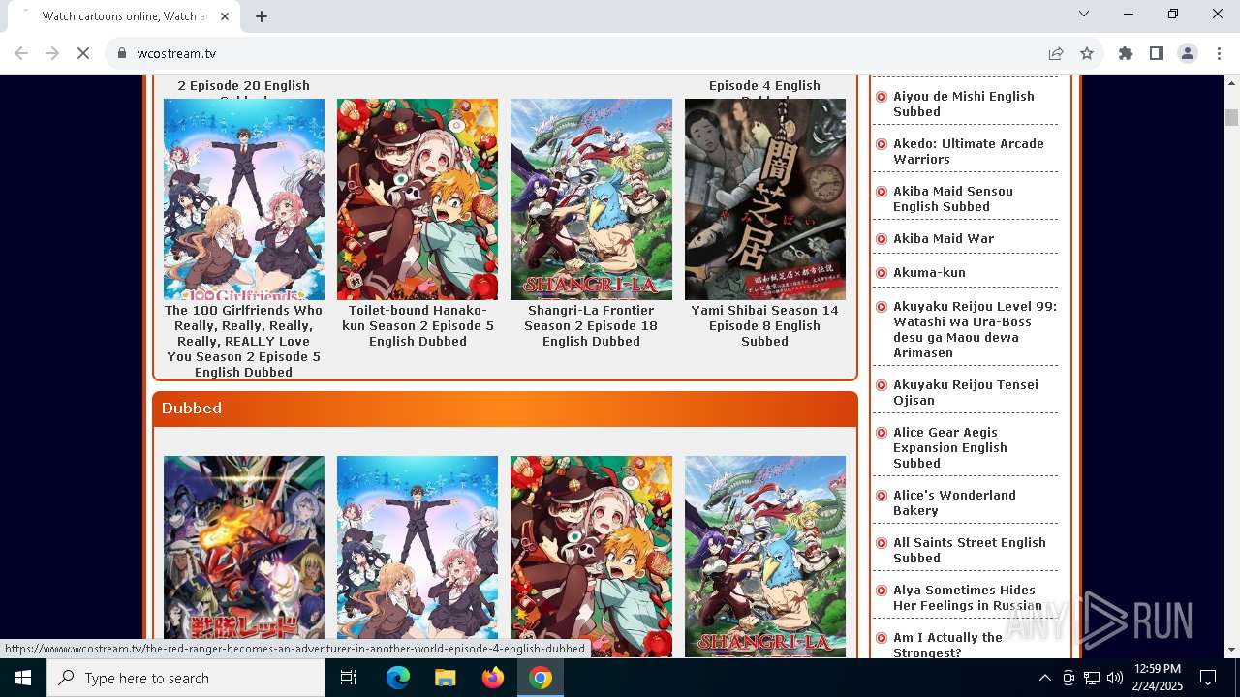Open the Yami Shibai Season 14 thumbnail

coord(765,199)
